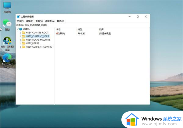Click the HKEY_CURRENT_CONFIG folder icon
The image size is (183, 128).
click(23, 47)
